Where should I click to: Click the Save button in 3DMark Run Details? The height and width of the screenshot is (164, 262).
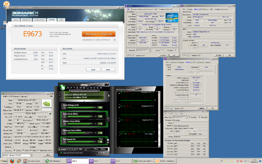[108, 70]
